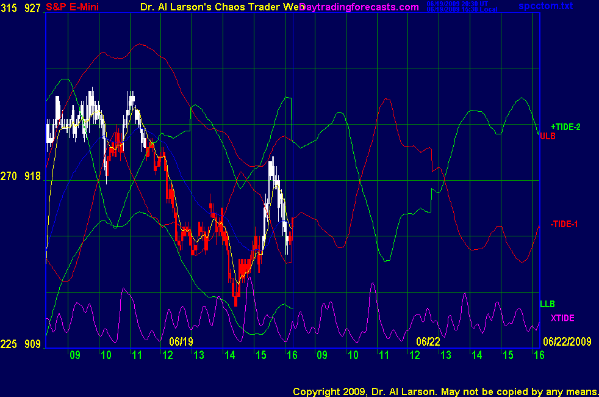Click the "+TIDE-2" green legend label
Image resolution: width=599 pixels, height=397 pixels.
point(565,127)
